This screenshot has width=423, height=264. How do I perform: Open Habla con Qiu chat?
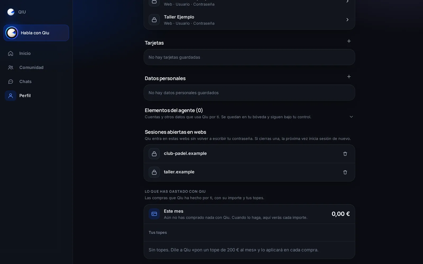pyautogui.click(x=36, y=33)
